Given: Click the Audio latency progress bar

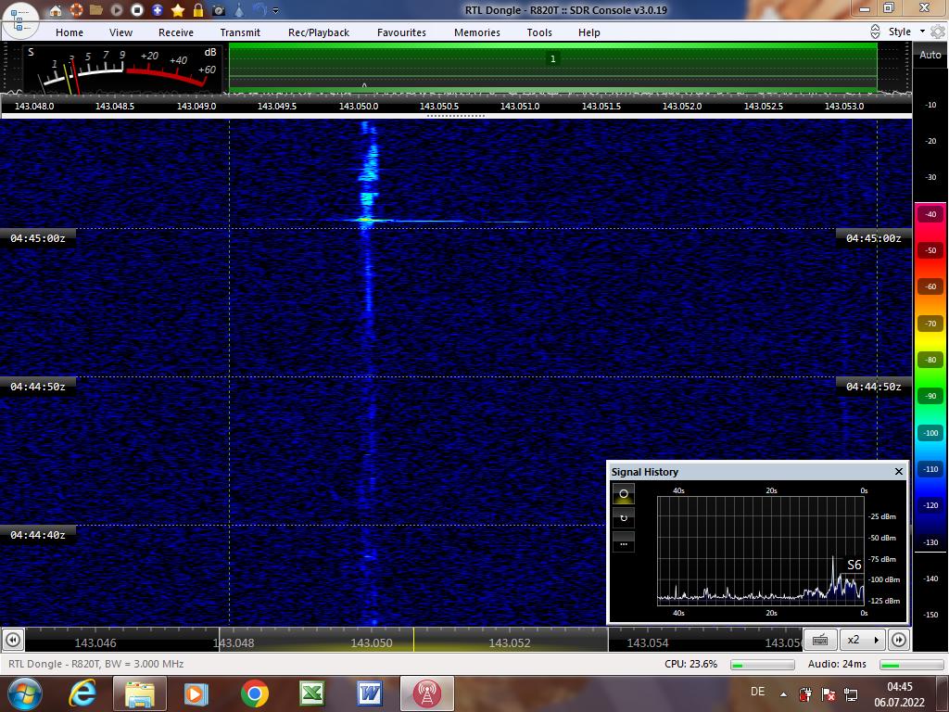Looking at the screenshot, I should point(911,665).
